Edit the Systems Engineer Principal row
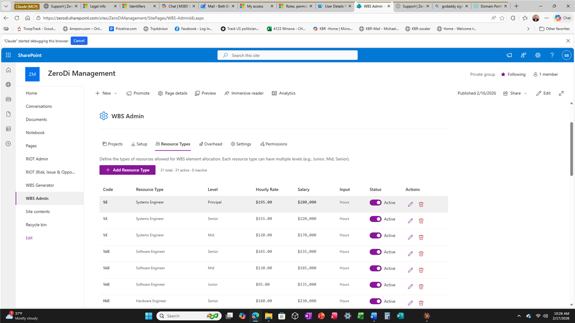575x323 pixels. 410,204
